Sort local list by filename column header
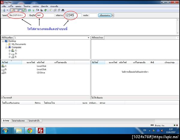This screenshot has width=180, height=140. click(x=11, y=62)
